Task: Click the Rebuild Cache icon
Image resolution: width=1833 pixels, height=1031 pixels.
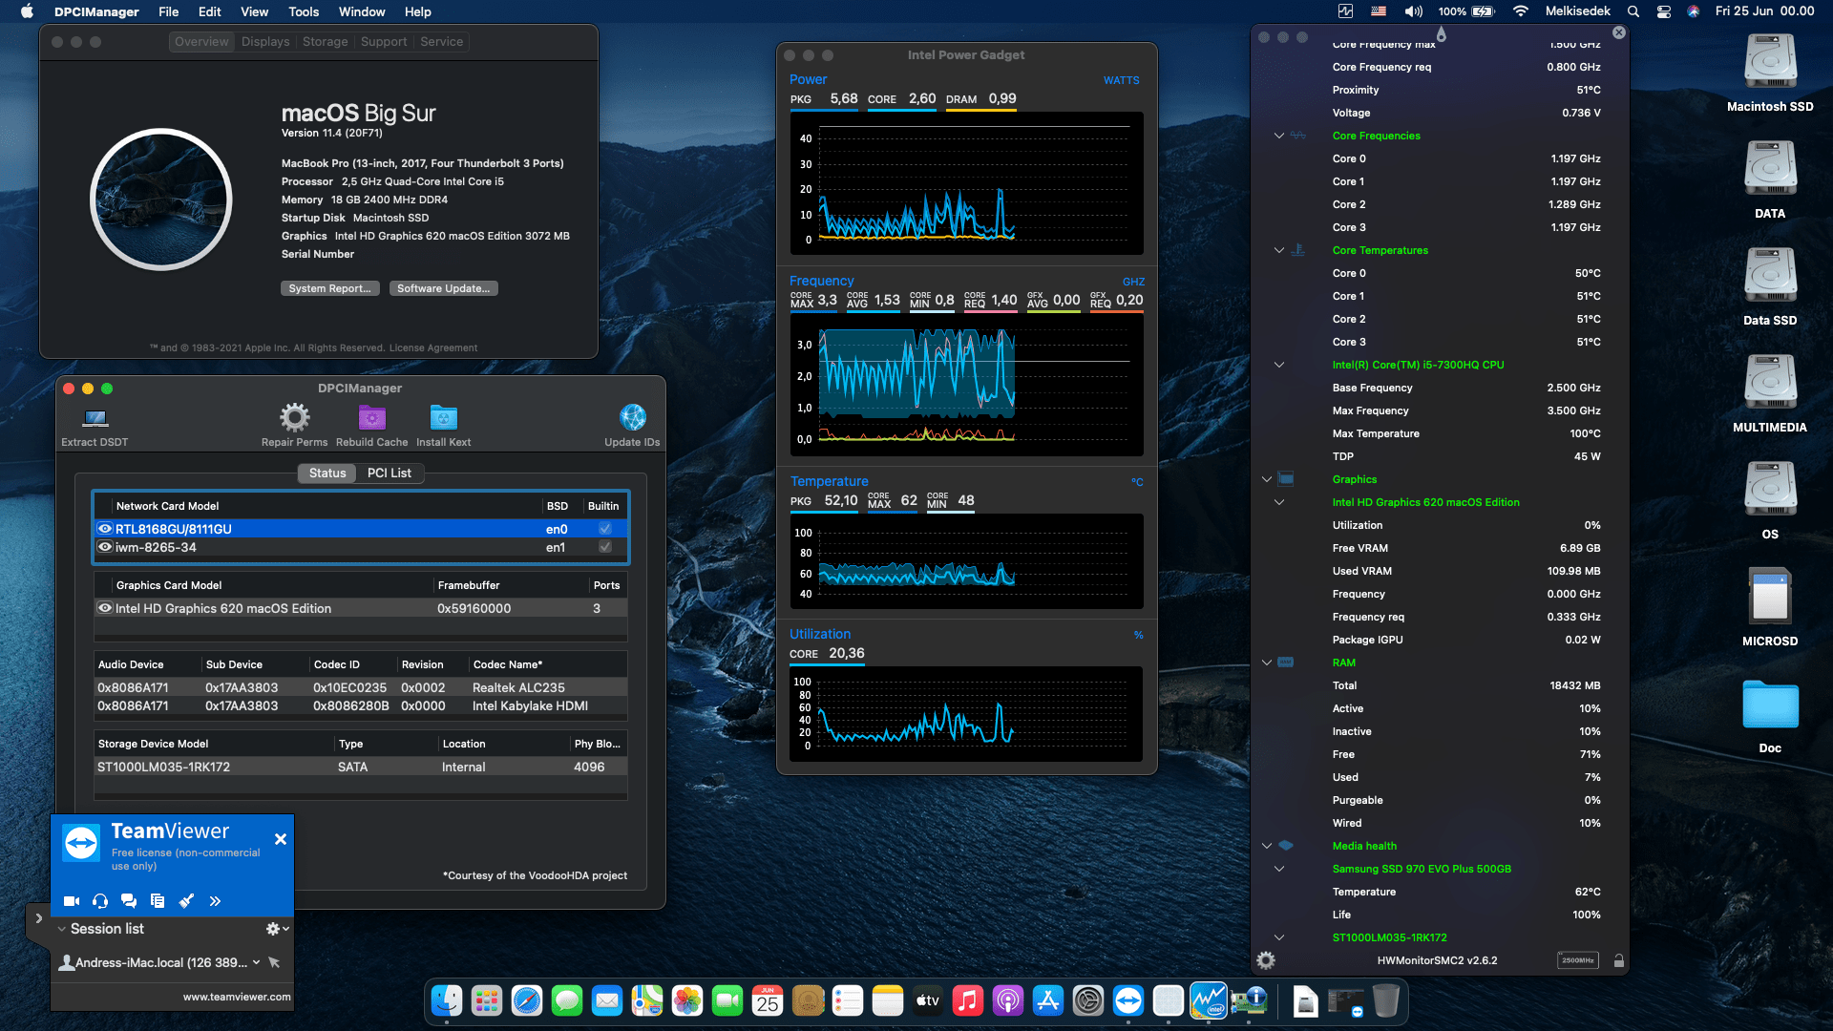Action: [x=371, y=417]
